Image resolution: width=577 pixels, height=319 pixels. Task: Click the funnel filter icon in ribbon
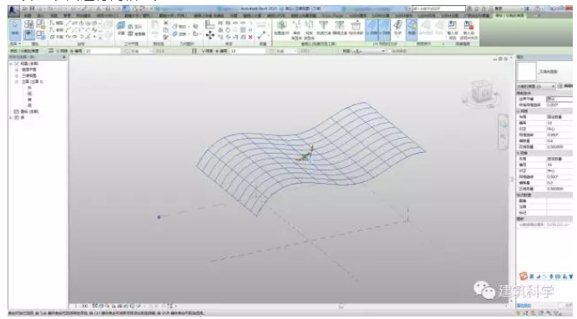coord(323,25)
